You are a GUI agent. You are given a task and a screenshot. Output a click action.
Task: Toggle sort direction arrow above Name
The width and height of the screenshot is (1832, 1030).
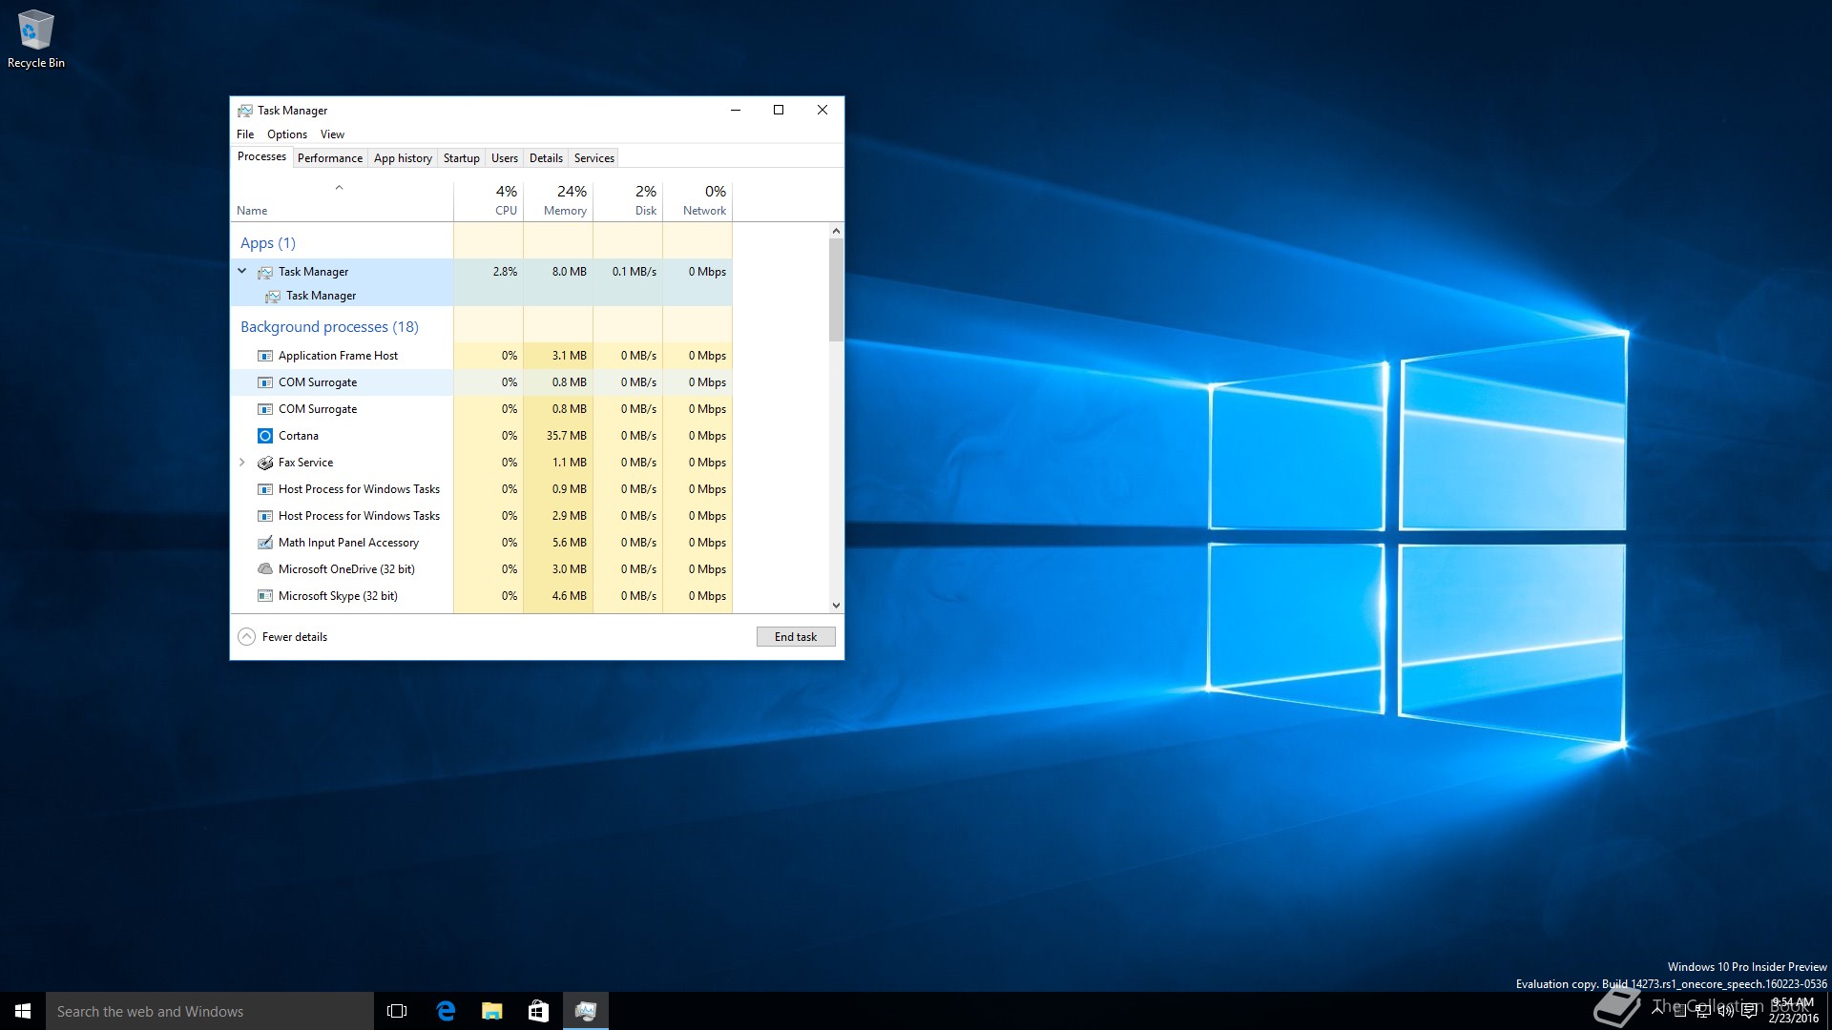(x=339, y=188)
